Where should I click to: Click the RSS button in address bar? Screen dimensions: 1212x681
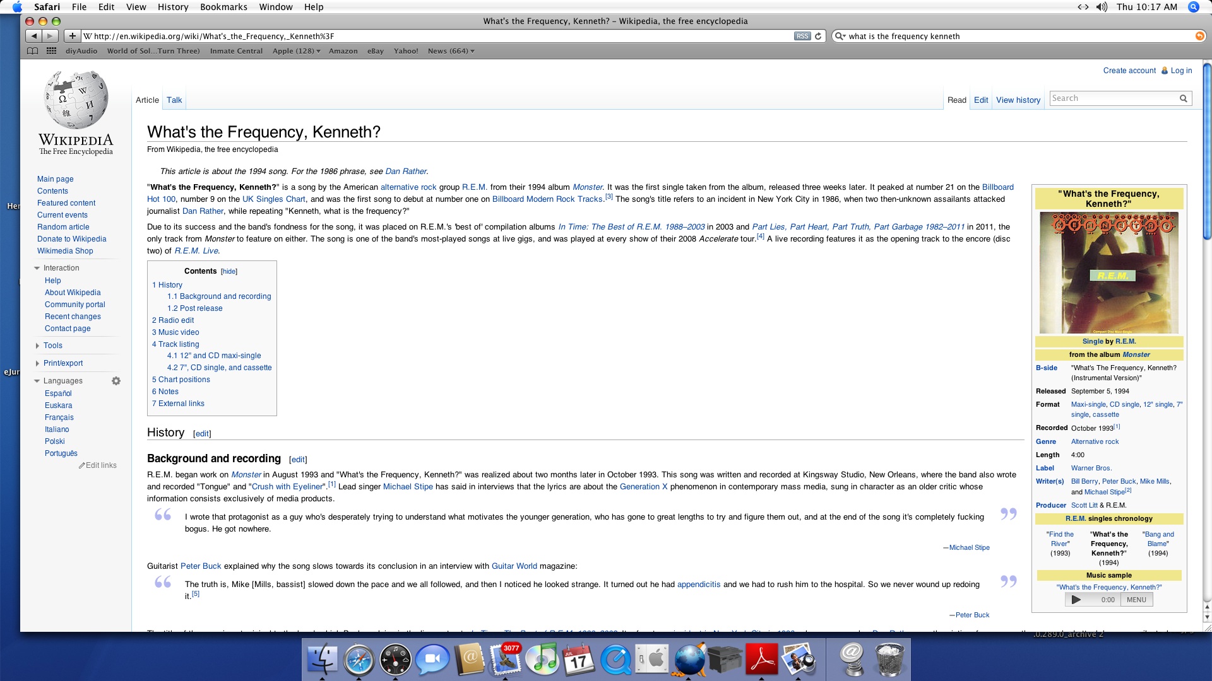(802, 36)
